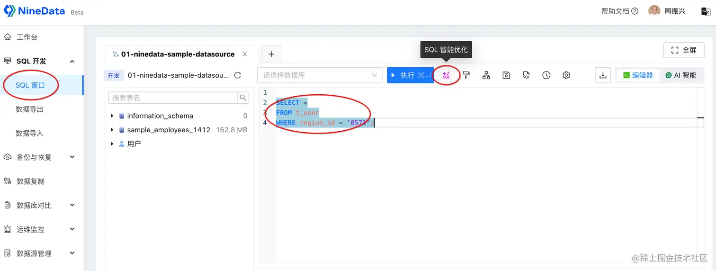This screenshot has height=271, width=716.
Task: Click the FROM t_user line in the editor
Action: click(297, 113)
